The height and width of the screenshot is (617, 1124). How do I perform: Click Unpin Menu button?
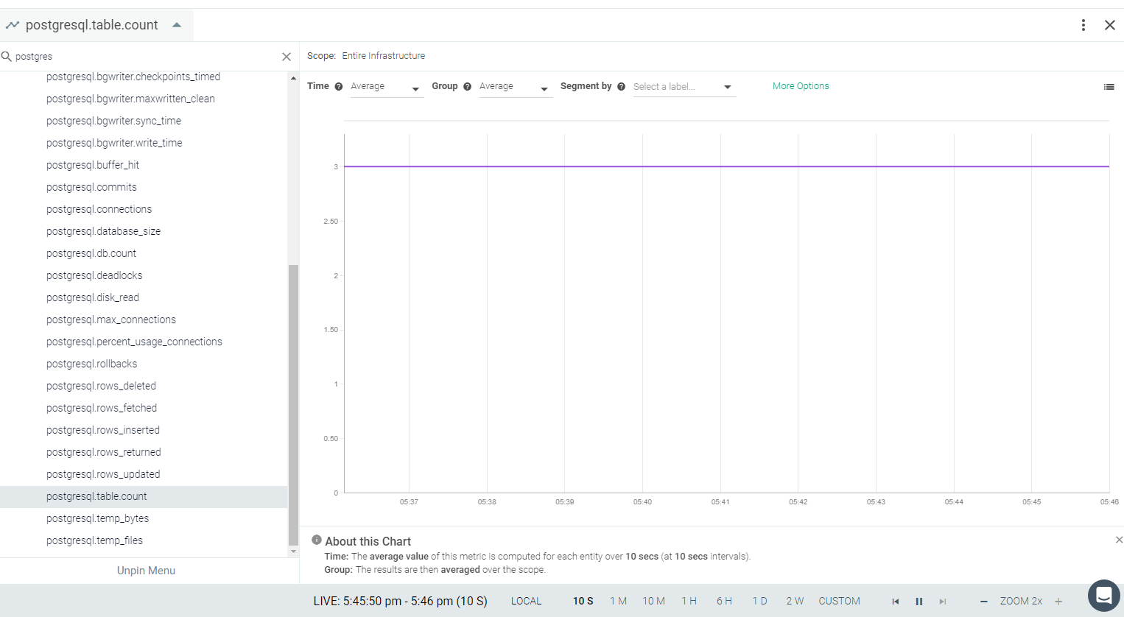click(146, 571)
